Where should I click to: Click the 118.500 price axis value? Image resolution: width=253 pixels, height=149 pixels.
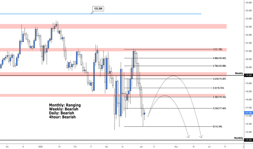coord(248,92)
